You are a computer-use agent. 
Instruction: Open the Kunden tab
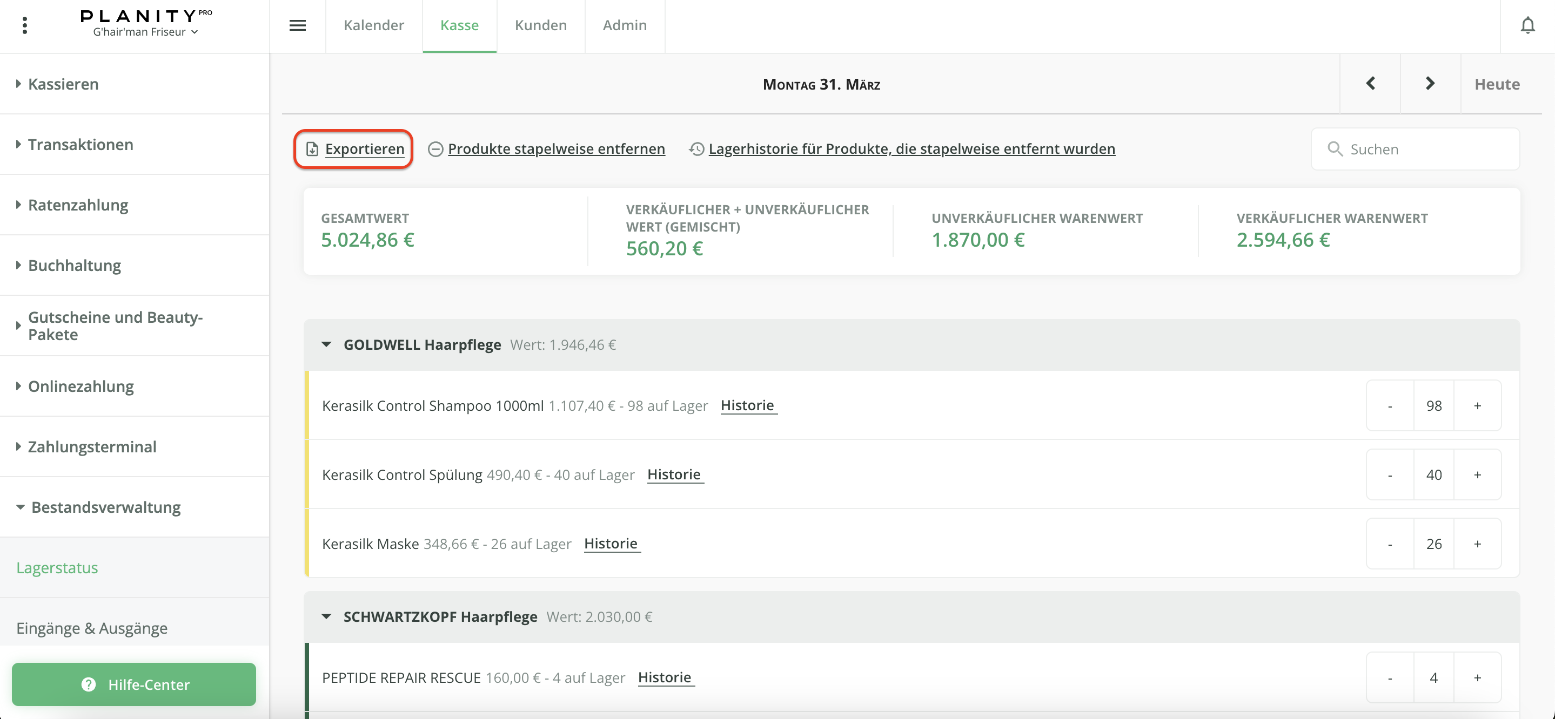[540, 25]
